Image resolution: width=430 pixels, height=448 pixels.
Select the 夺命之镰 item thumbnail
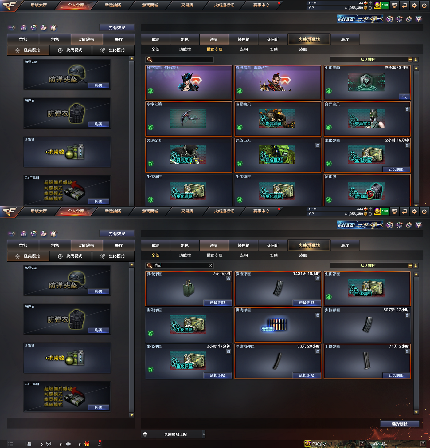click(x=188, y=119)
